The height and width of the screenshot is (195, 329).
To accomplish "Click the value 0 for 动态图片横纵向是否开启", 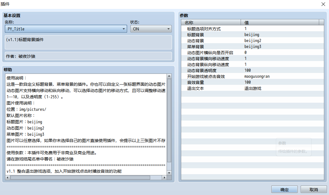I will 245,52.
